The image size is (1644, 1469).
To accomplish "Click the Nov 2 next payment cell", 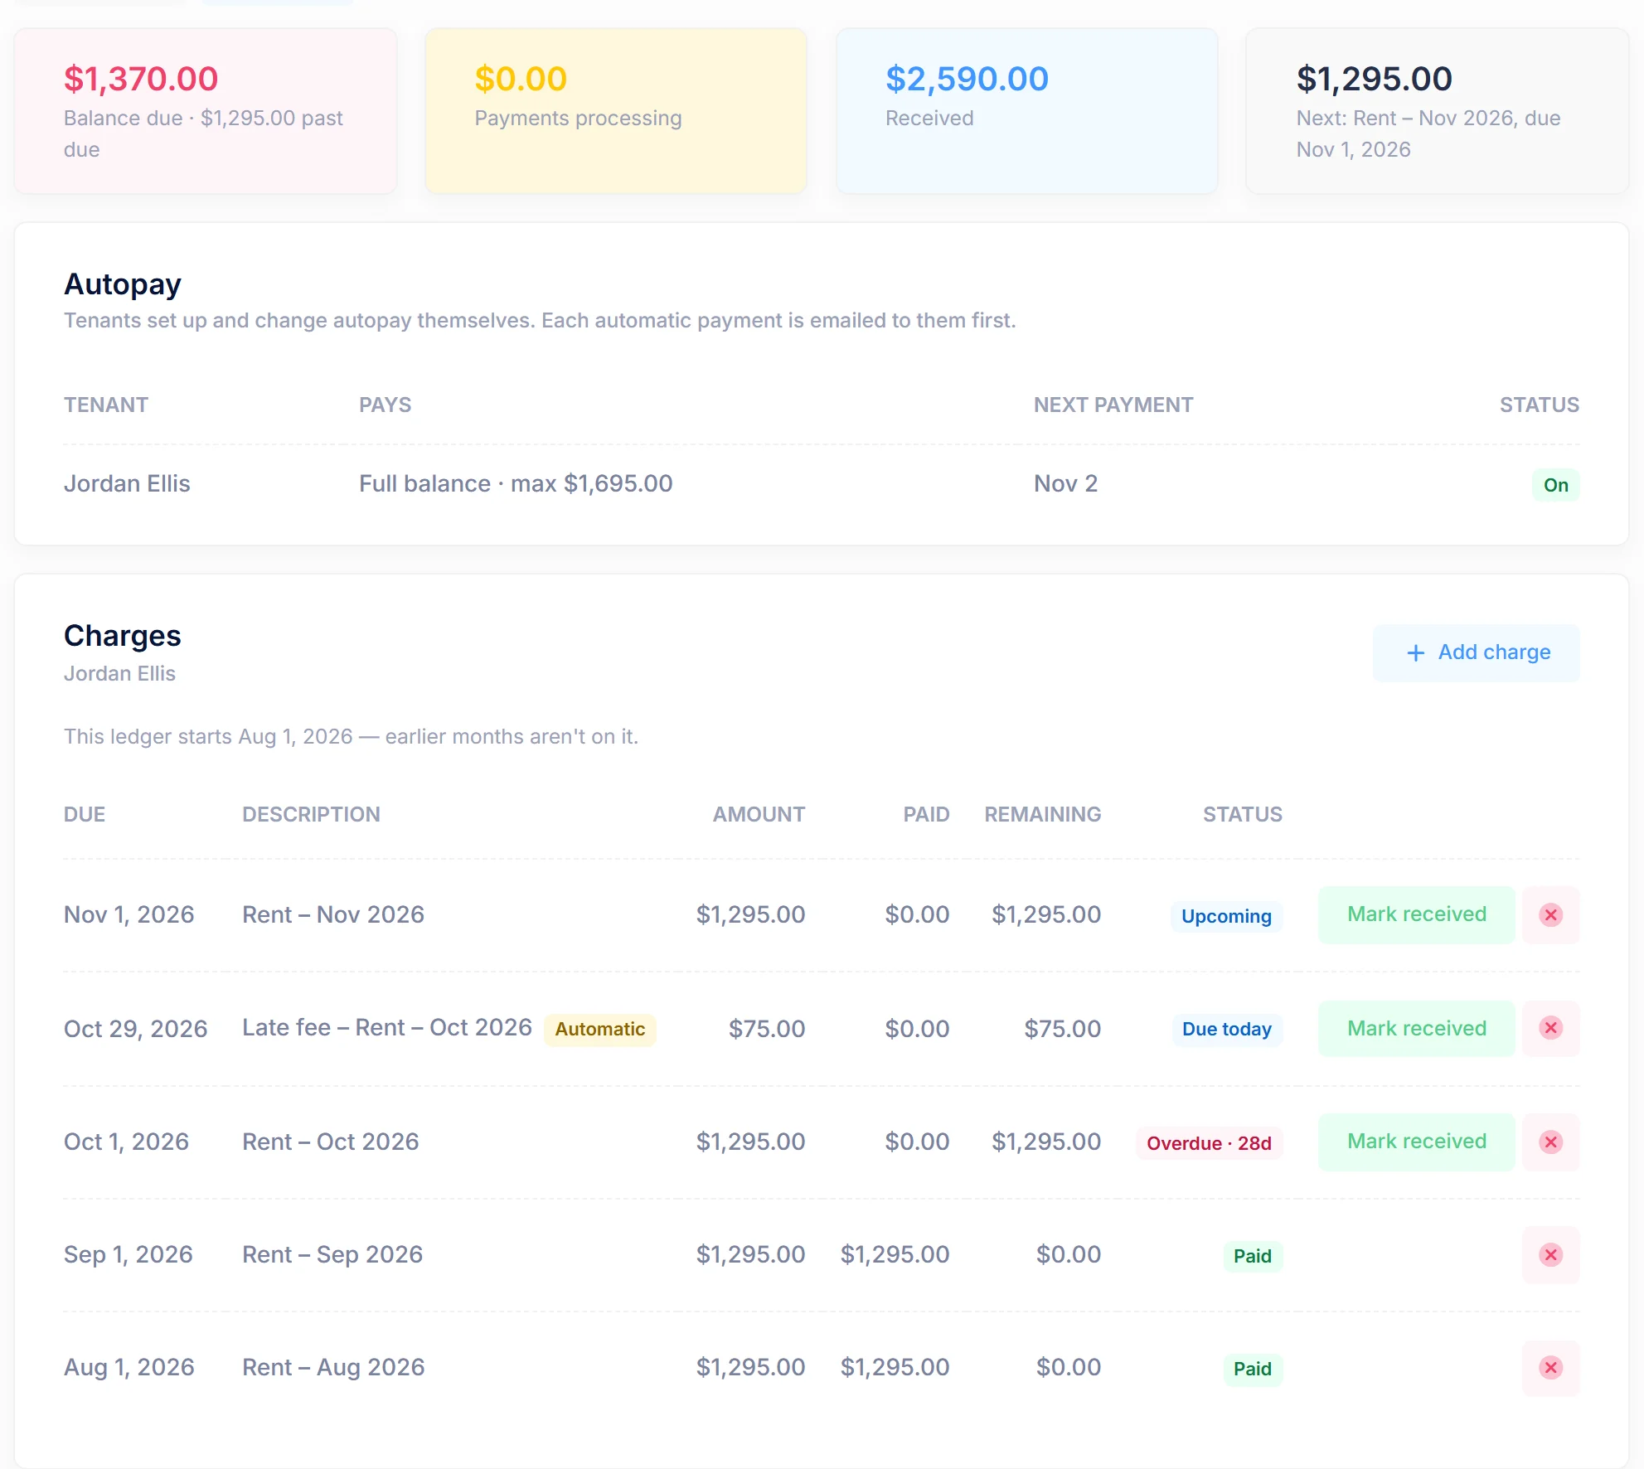I will point(1065,483).
